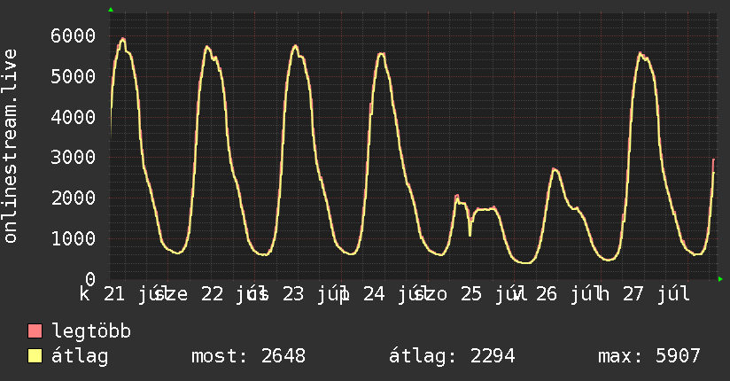This screenshot has height=381, width=730.
Task: Click the yellow átlag legend swatch
Action: click(x=35, y=355)
